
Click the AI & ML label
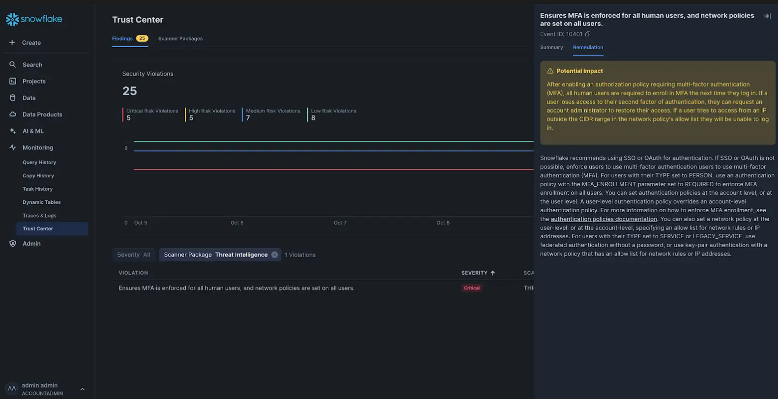coord(33,131)
